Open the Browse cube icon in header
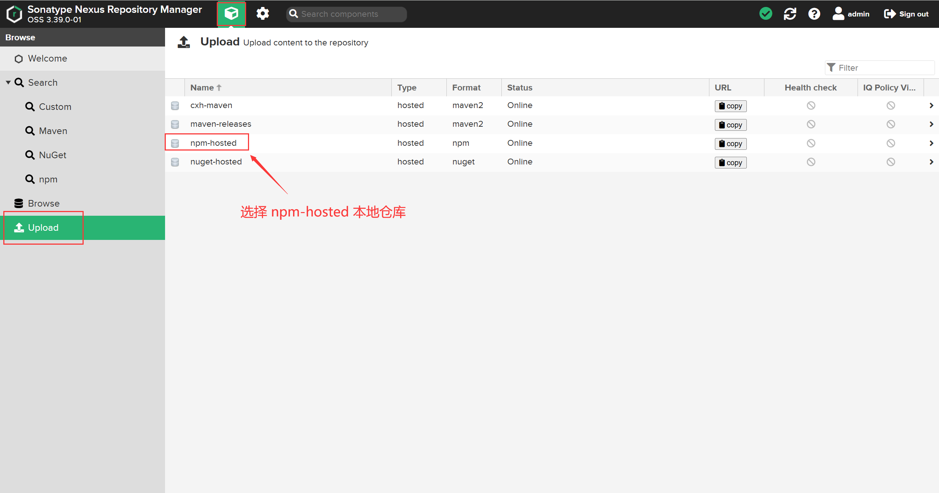Image resolution: width=939 pixels, height=493 pixels. pos(231,14)
